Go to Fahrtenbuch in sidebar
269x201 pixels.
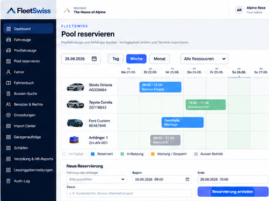tap(28, 83)
